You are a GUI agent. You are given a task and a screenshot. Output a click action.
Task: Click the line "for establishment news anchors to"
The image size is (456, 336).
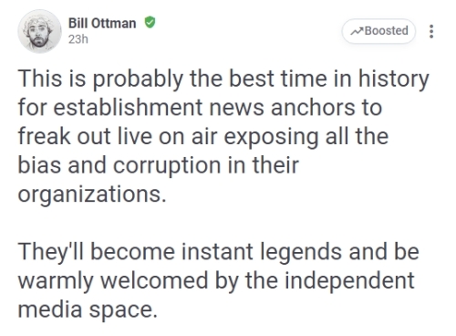pos(200,108)
